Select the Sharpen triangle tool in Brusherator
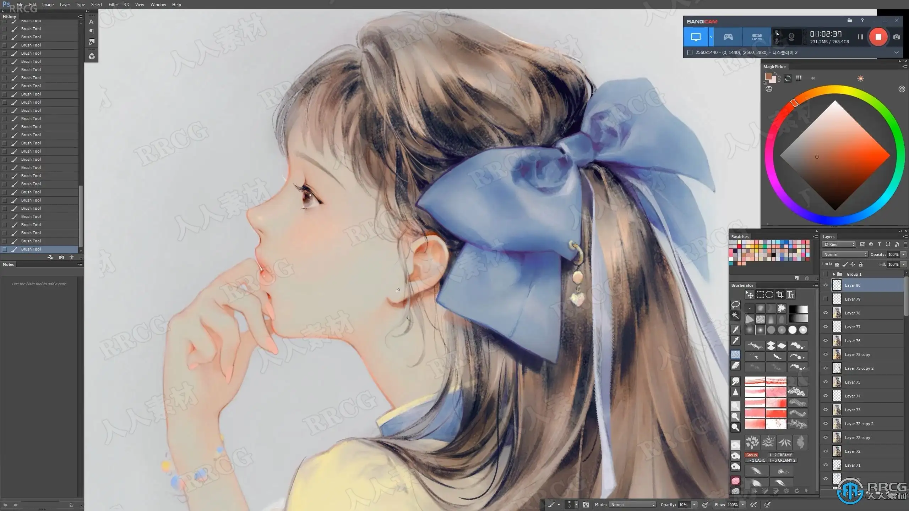The image size is (909, 511). point(735,392)
